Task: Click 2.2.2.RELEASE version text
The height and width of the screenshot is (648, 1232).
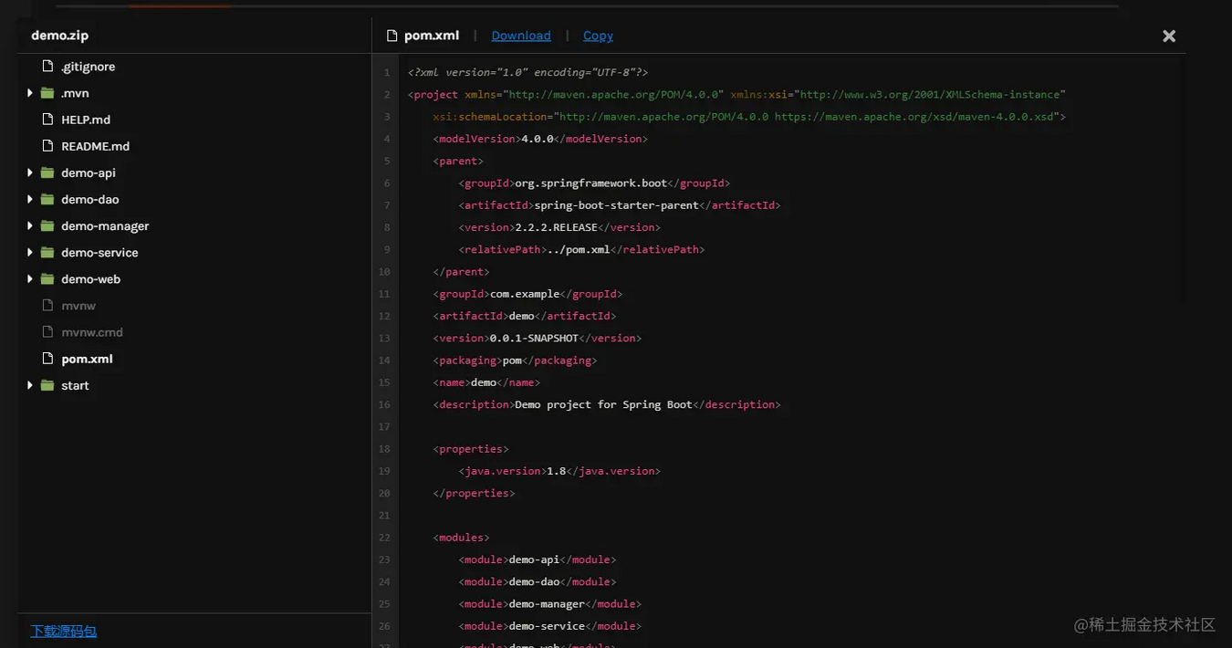Action: pos(556,227)
